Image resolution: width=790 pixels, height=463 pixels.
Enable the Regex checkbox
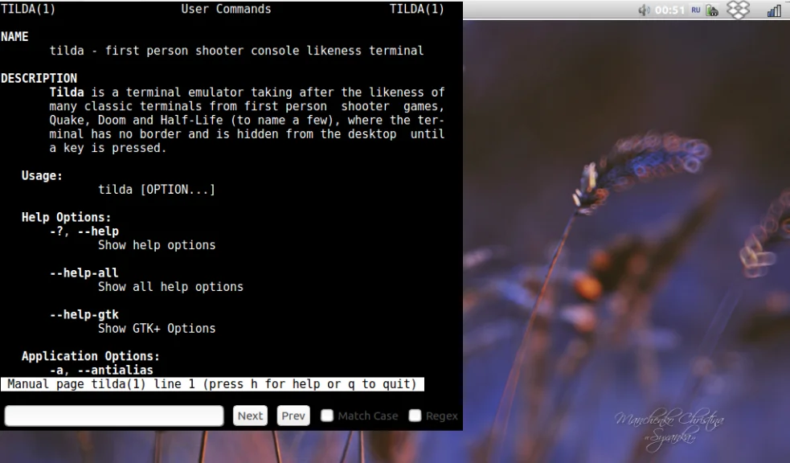click(x=415, y=416)
